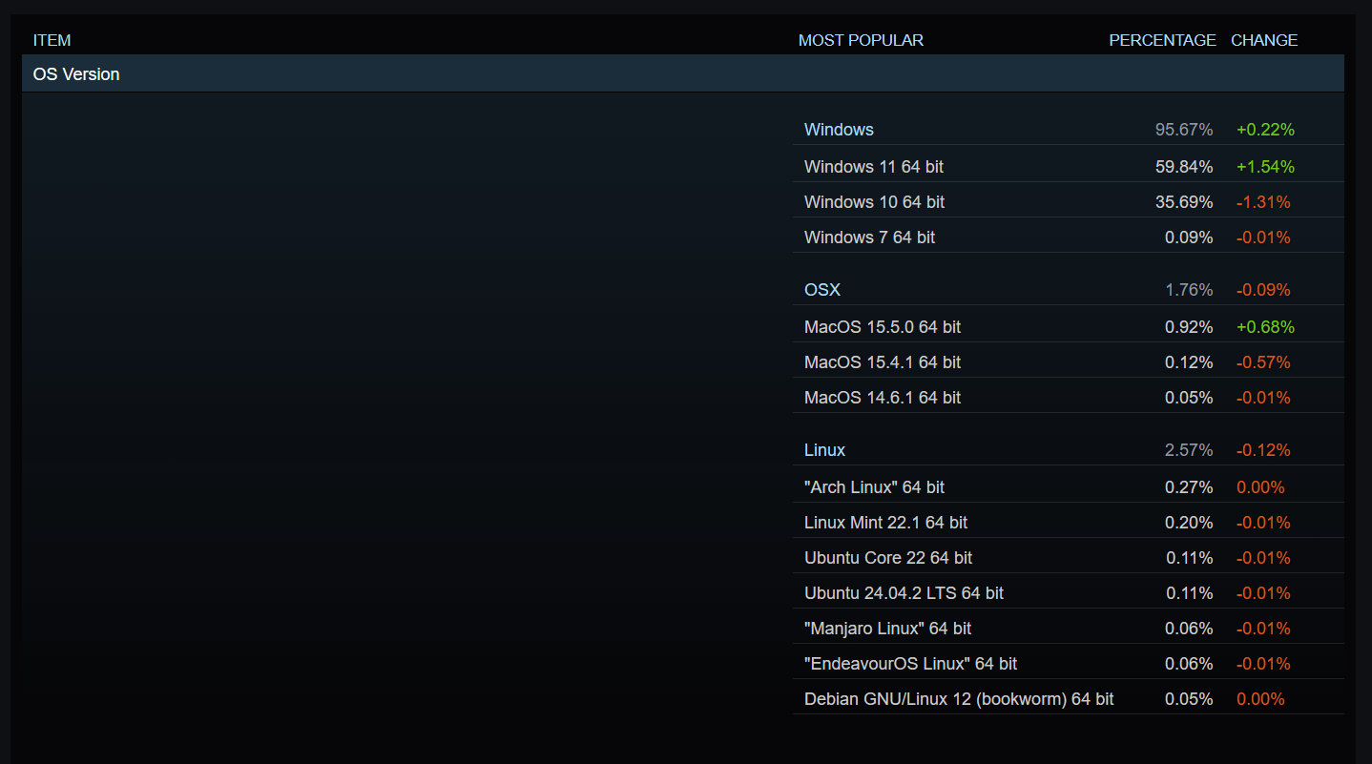Select Ubuntu 24.04.2 LTS 64 bit row
Image resolution: width=1372 pixels, height=764 pixels.
click(1069, 593)
